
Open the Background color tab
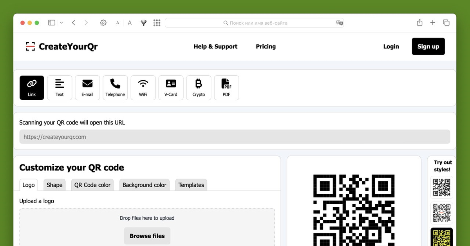pos(145,185)
